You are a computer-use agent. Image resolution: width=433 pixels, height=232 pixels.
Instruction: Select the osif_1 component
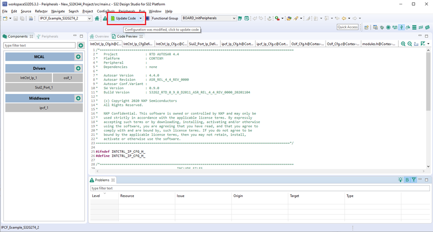pyautogui.click(x=68, y=78)
